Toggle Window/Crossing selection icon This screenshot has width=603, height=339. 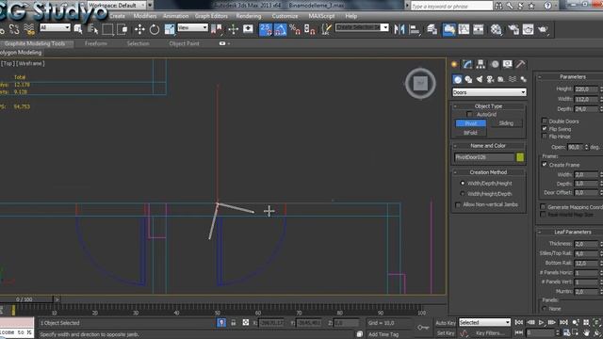pyautogui.click(x=122, y=29)
